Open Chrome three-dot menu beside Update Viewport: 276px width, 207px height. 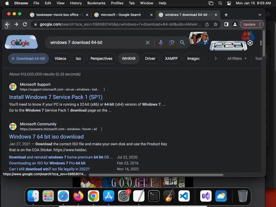(260, 25)
